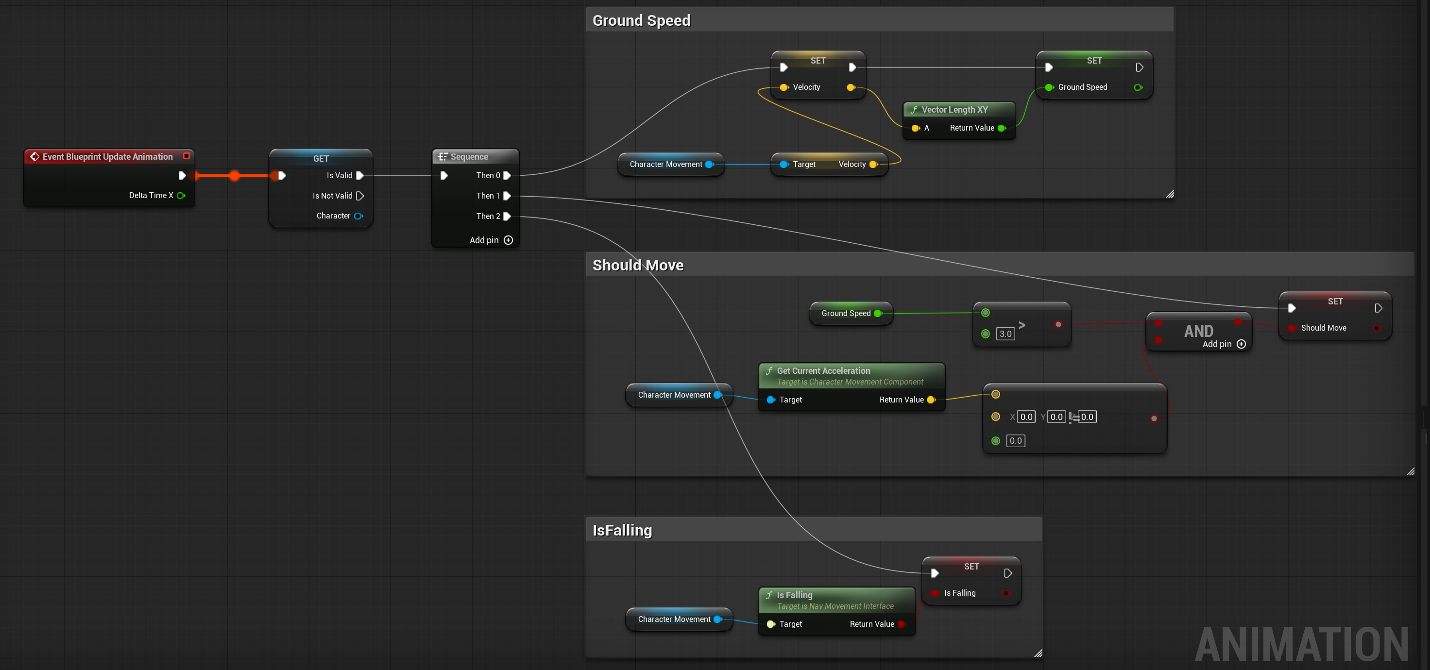Screen dimensions: 1430x670
Task: Click the AND node output pin
Action: [1237, 322]
